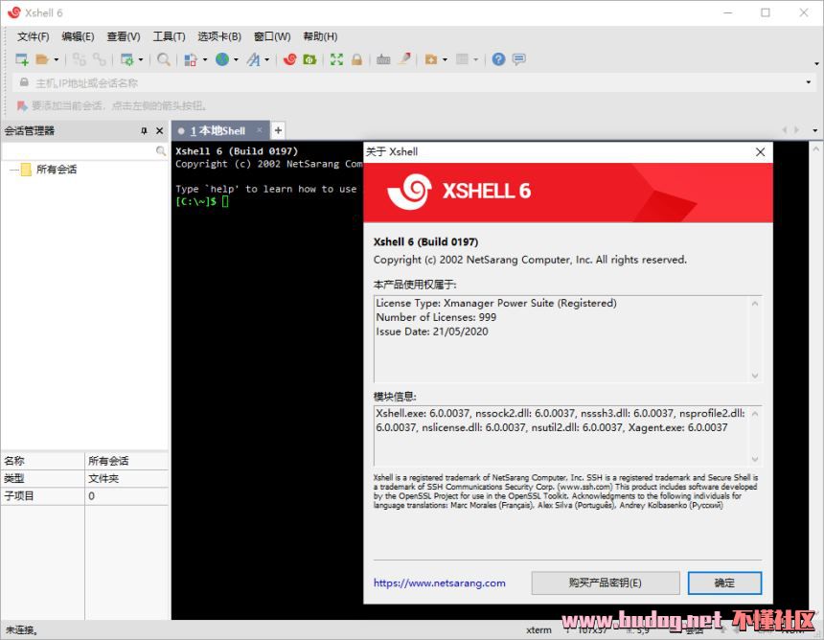Click the folder-plus toolbar icon

tap(431, 59)
